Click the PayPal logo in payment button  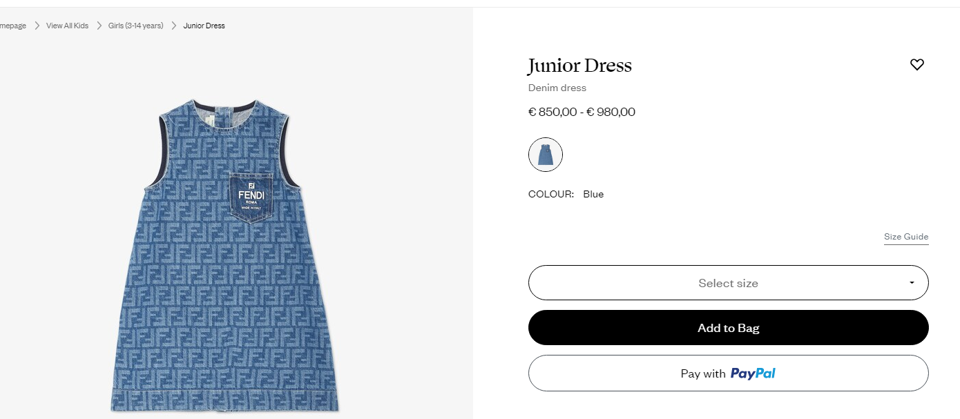pos(753,373)
